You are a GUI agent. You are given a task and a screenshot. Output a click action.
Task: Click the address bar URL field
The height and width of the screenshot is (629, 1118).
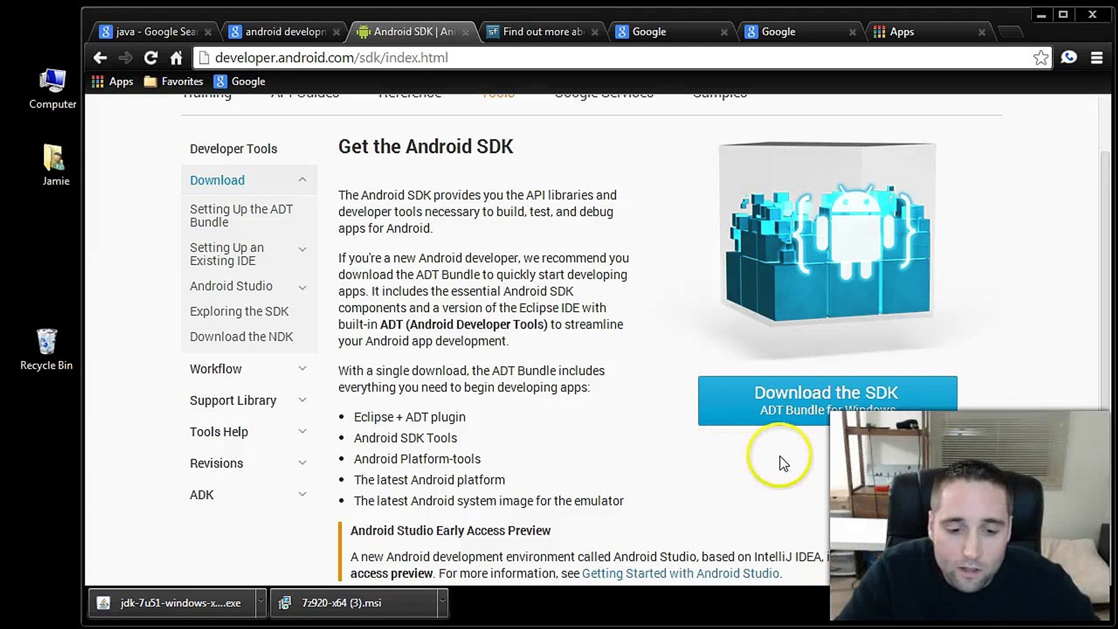click(621, 58)
